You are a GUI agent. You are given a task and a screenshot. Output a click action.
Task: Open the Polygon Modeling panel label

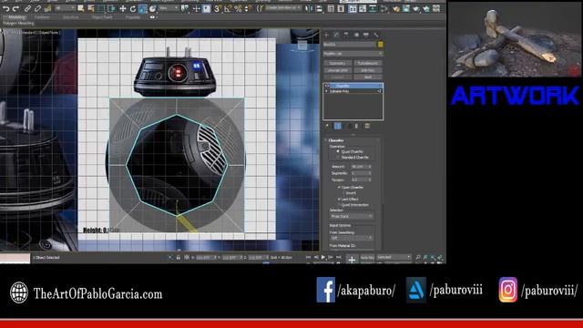[x=18, y=23]
